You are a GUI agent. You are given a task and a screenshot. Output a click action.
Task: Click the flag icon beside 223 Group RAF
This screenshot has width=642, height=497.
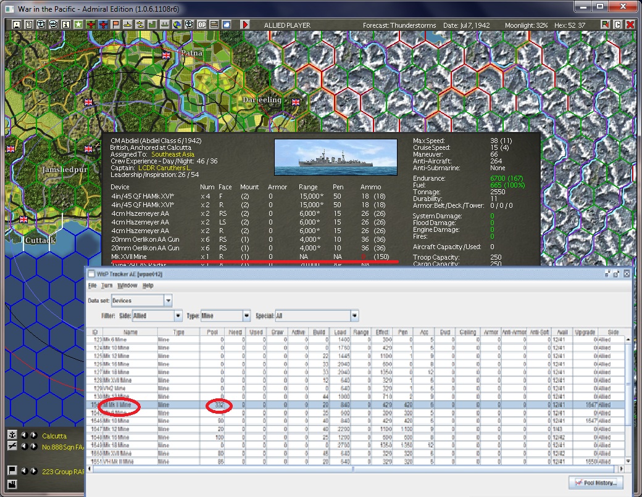point(12,471)
